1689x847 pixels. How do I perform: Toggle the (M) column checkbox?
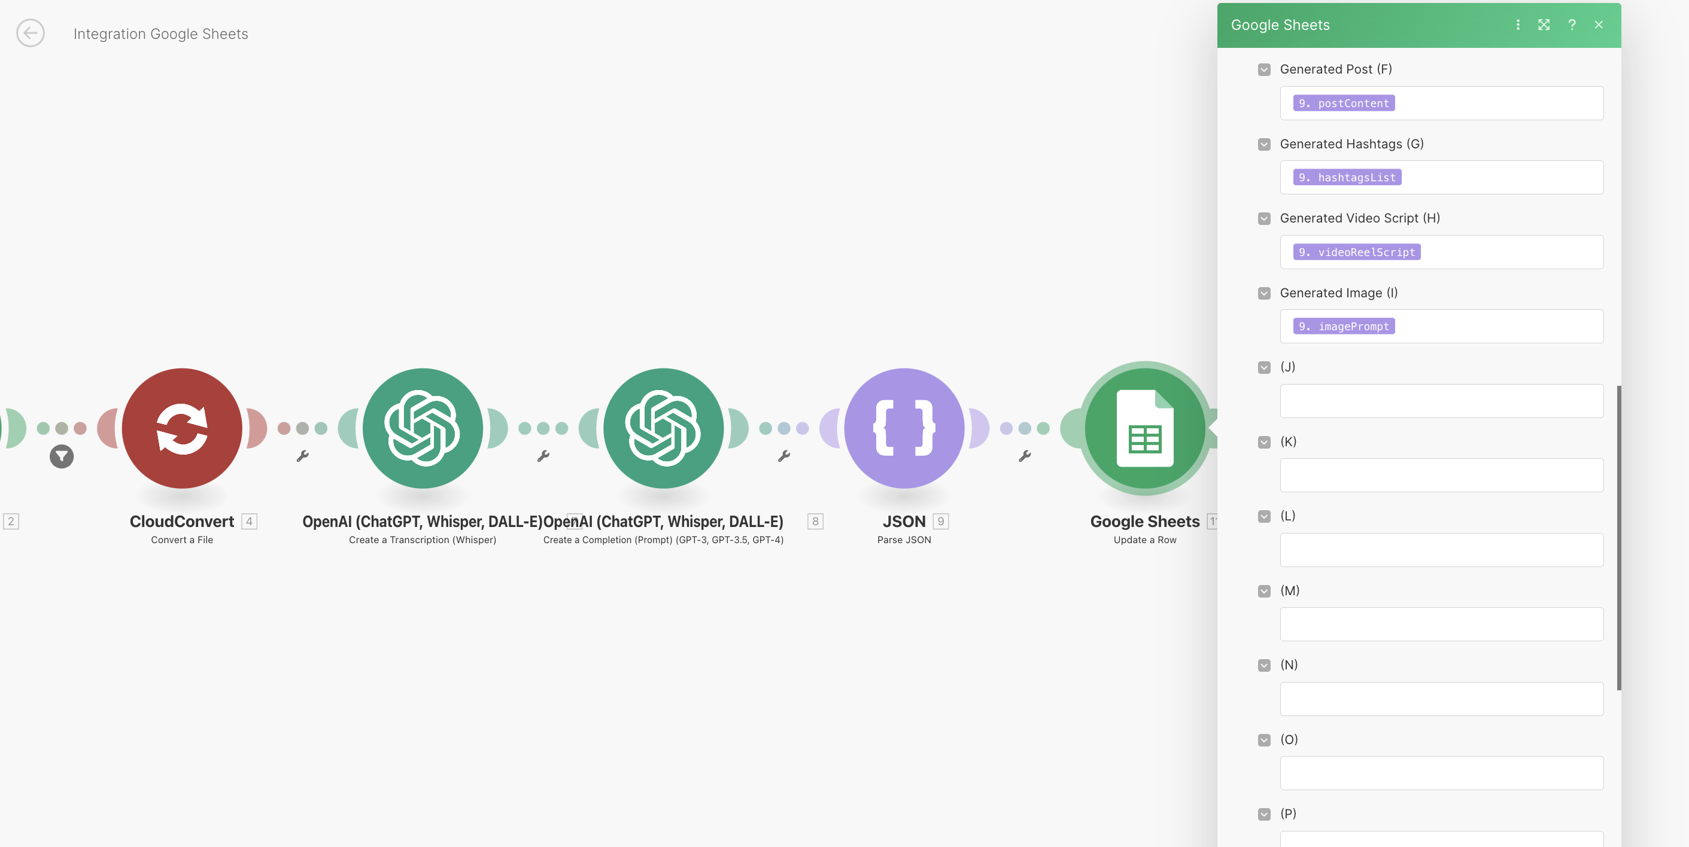click(x=1264, y=591)
